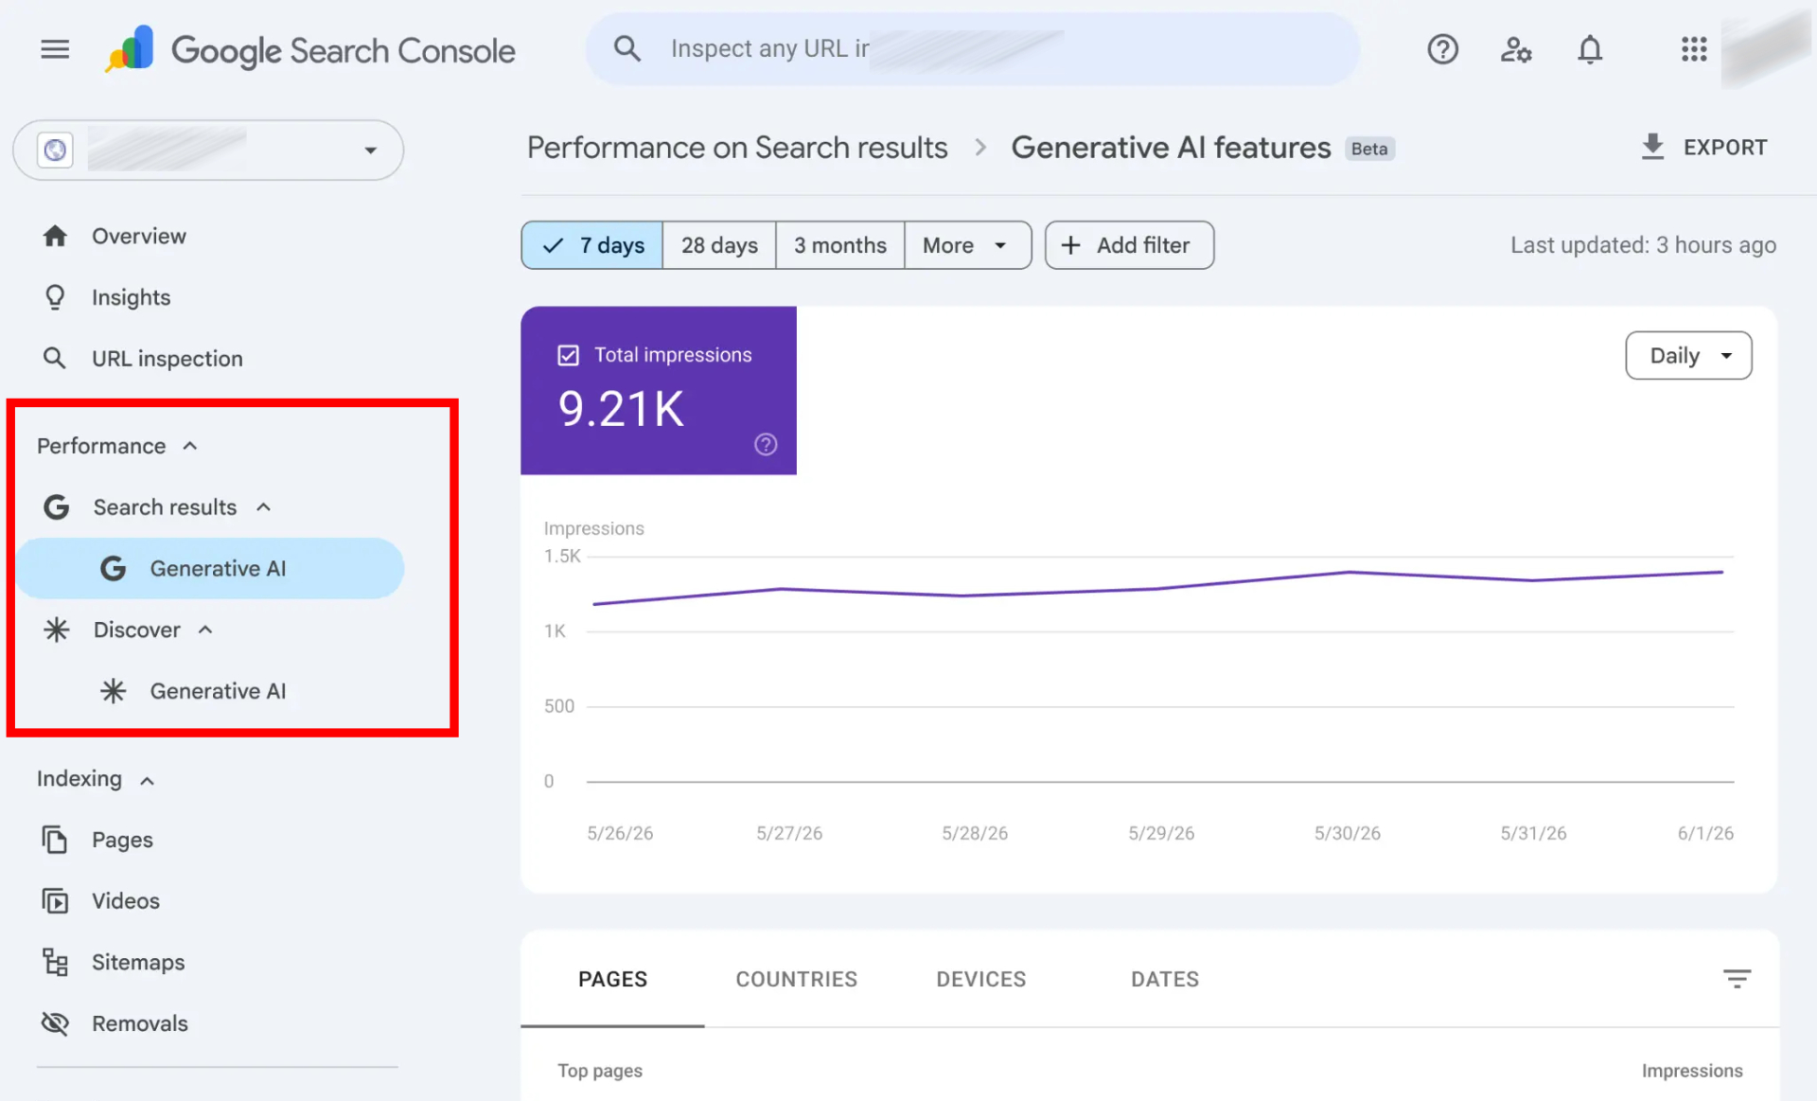Screen dimensions: 1817x1101
Task: Click the Last updated: 3 hours ago text
Action: [1643, 245]
